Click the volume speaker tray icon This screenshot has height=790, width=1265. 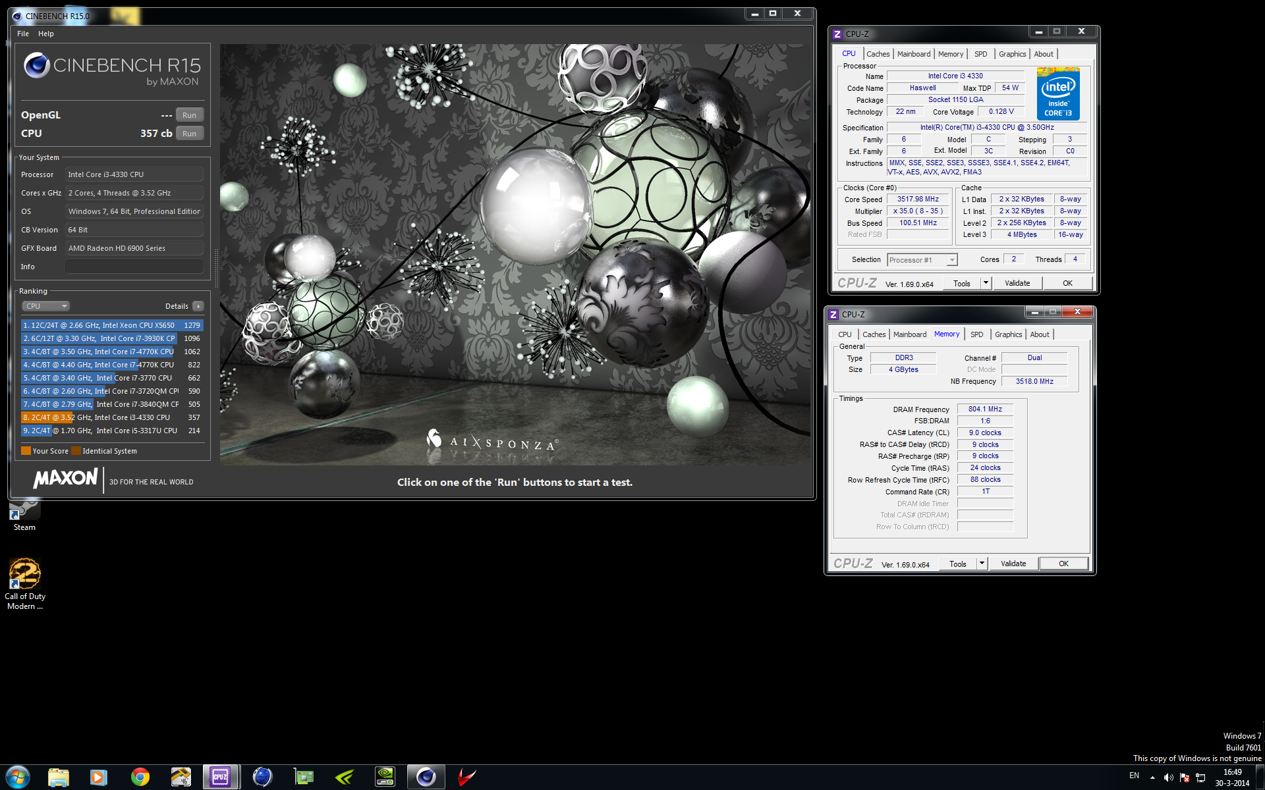[1168, 777]
